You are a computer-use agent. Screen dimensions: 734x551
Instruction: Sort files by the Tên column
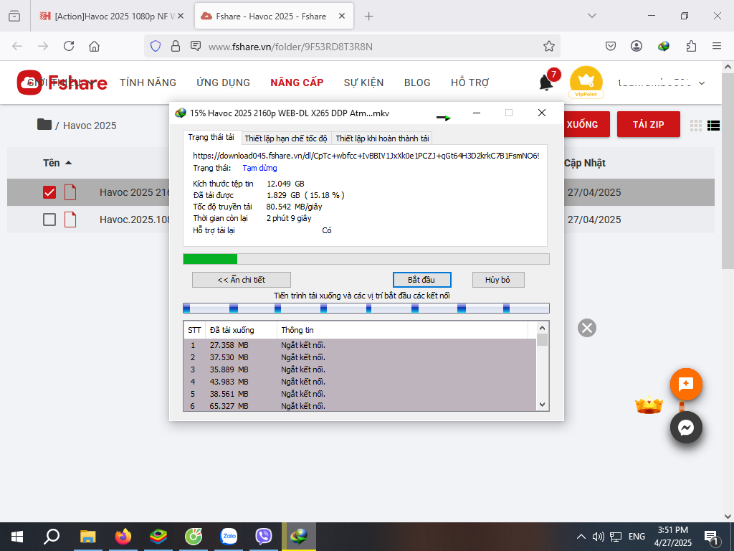pyautogui.click(x=57, y=163)
